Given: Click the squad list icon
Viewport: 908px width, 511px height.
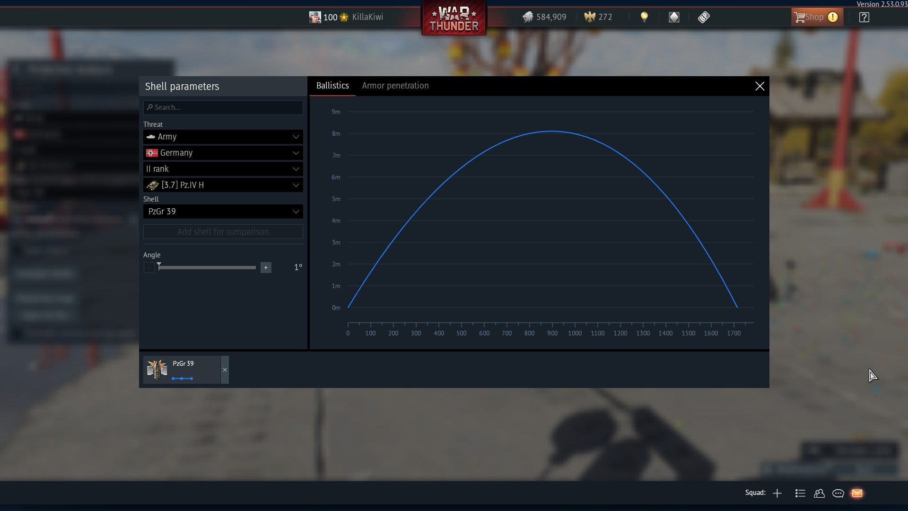Looking at the screenshot, I should click(800, 493).
